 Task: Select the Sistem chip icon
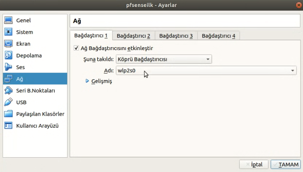click(x=8, y=32)
